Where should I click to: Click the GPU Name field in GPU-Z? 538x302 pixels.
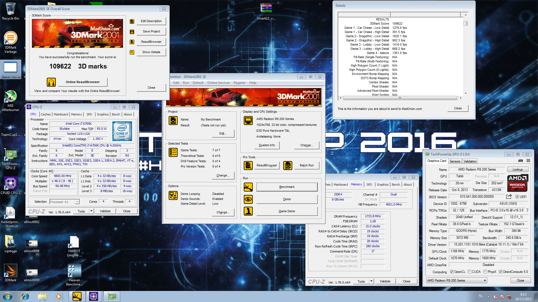[x=477, y=169]
